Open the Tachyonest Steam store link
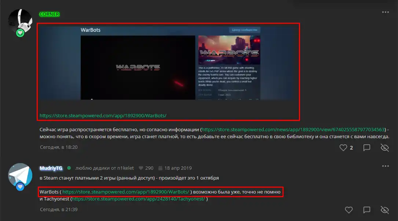This screenshot has width=398, height=221. point(138,199)
